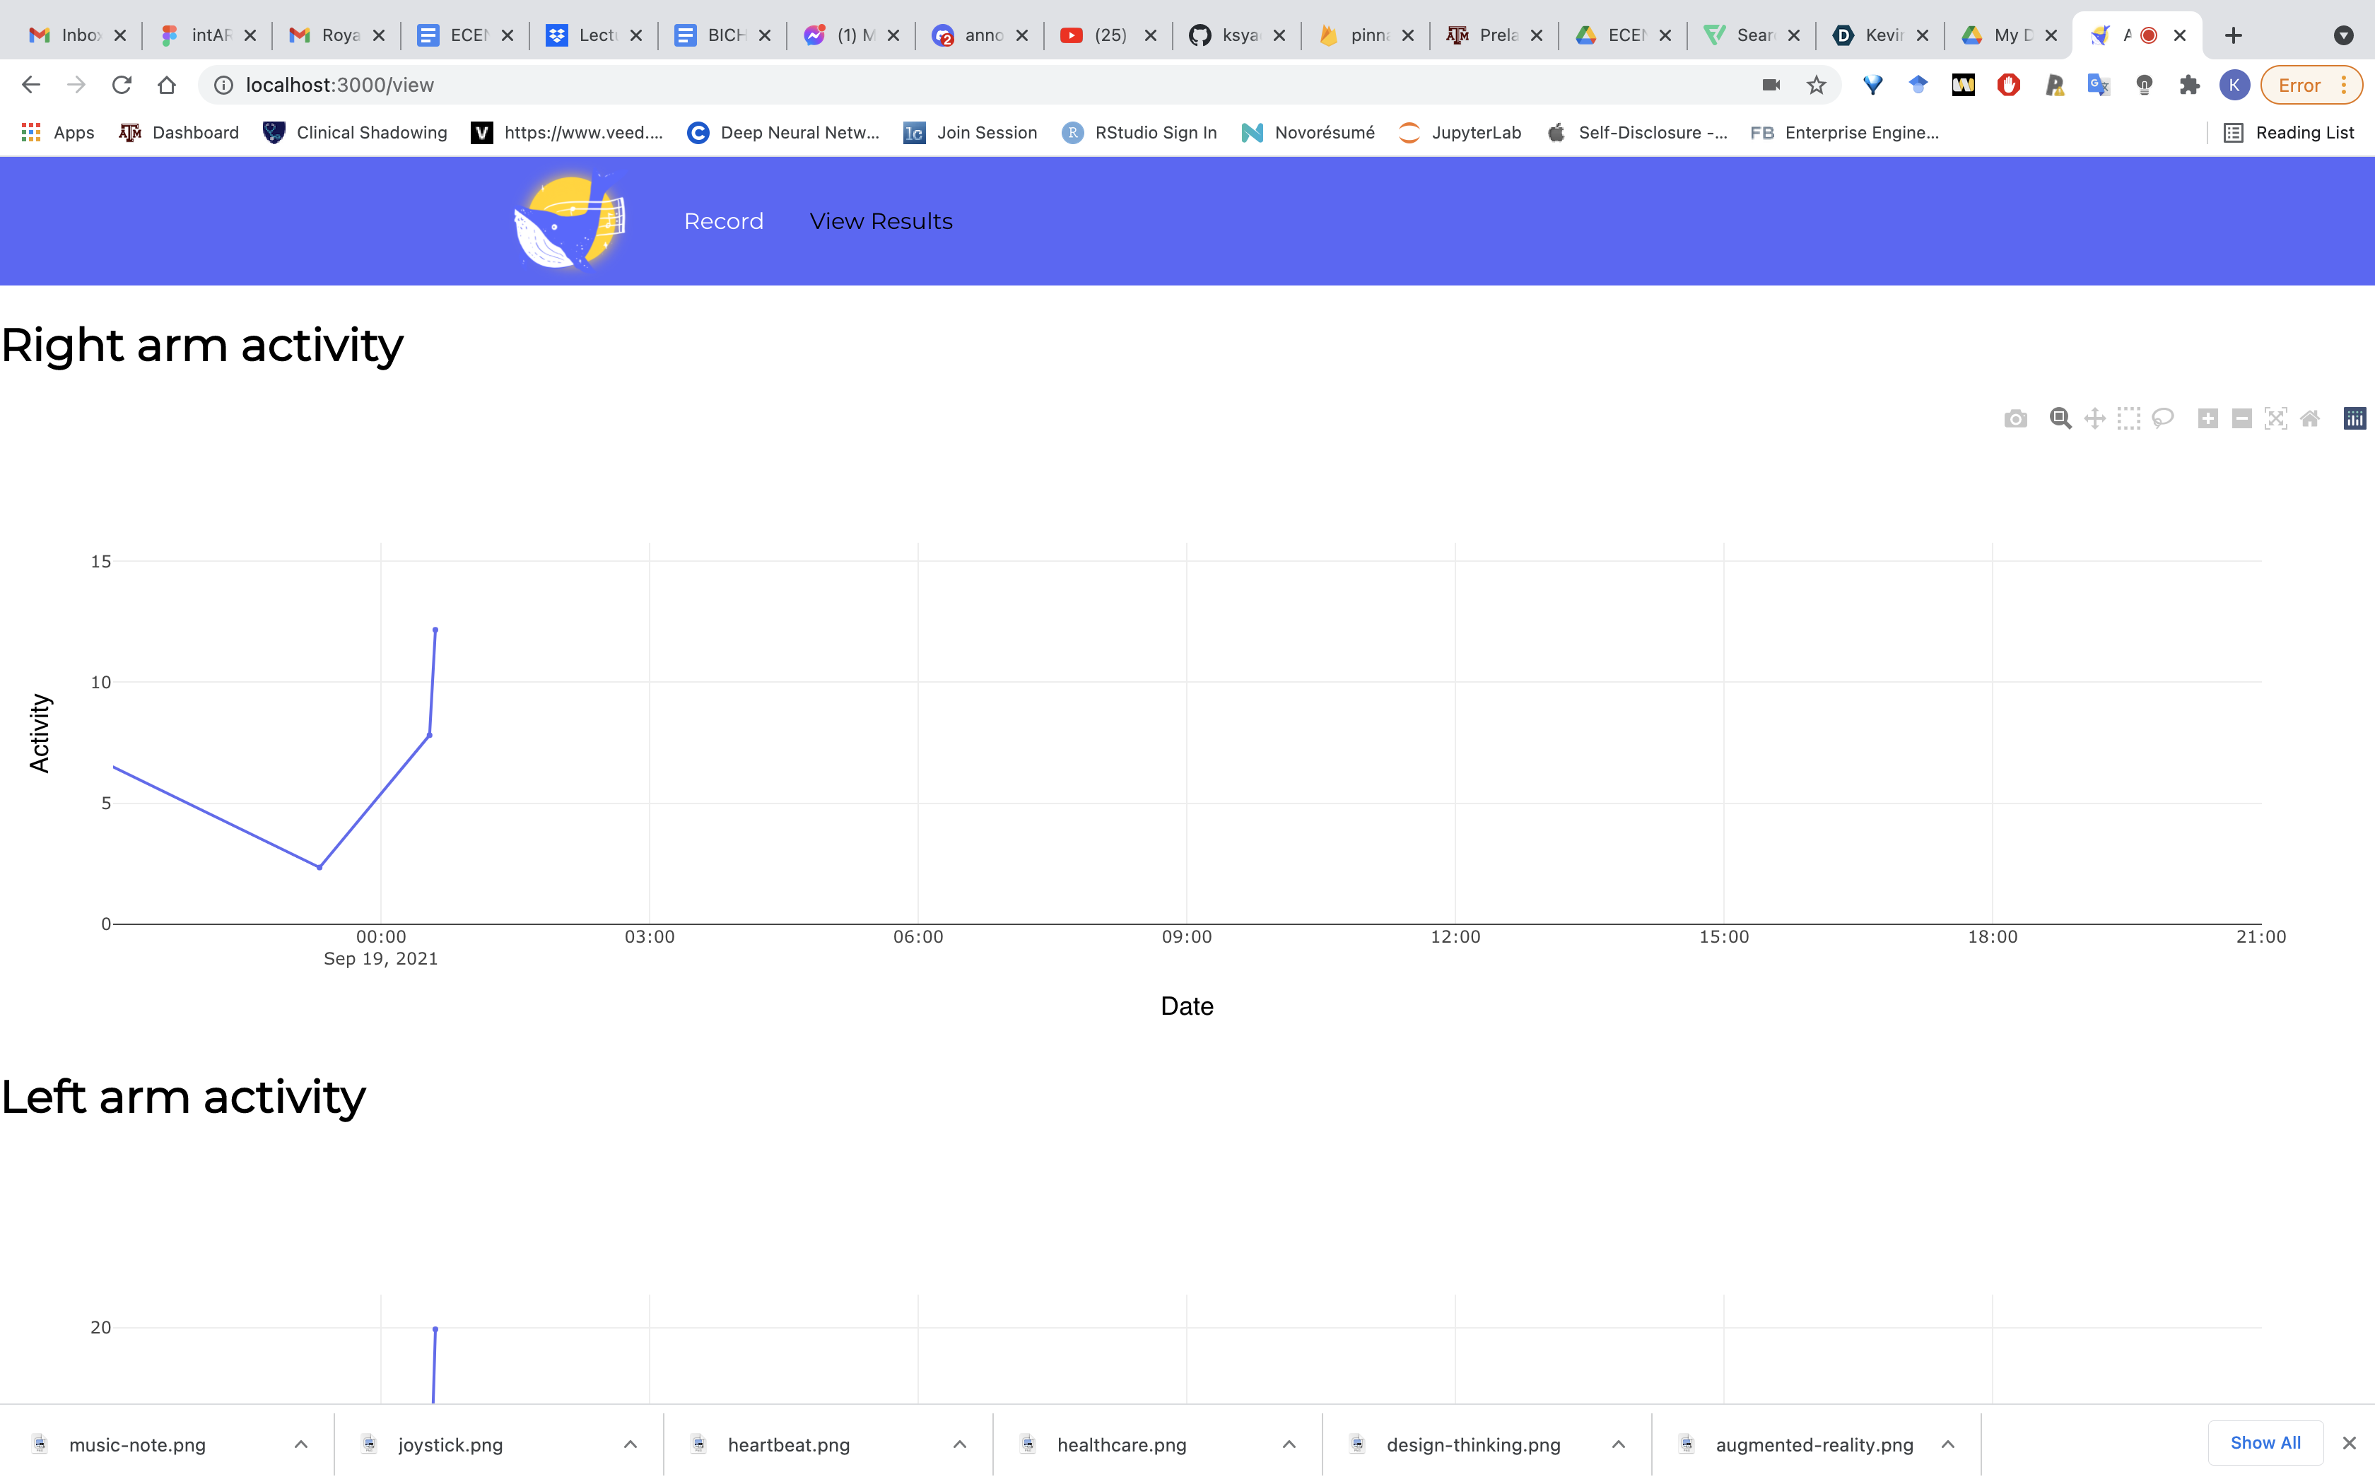Choose the box select tool
This screenshot has height=1484, width=2375.
pyautogui.click(x=2128, y=419)
